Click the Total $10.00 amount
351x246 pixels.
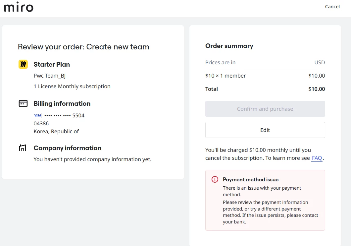pos(317,89)
